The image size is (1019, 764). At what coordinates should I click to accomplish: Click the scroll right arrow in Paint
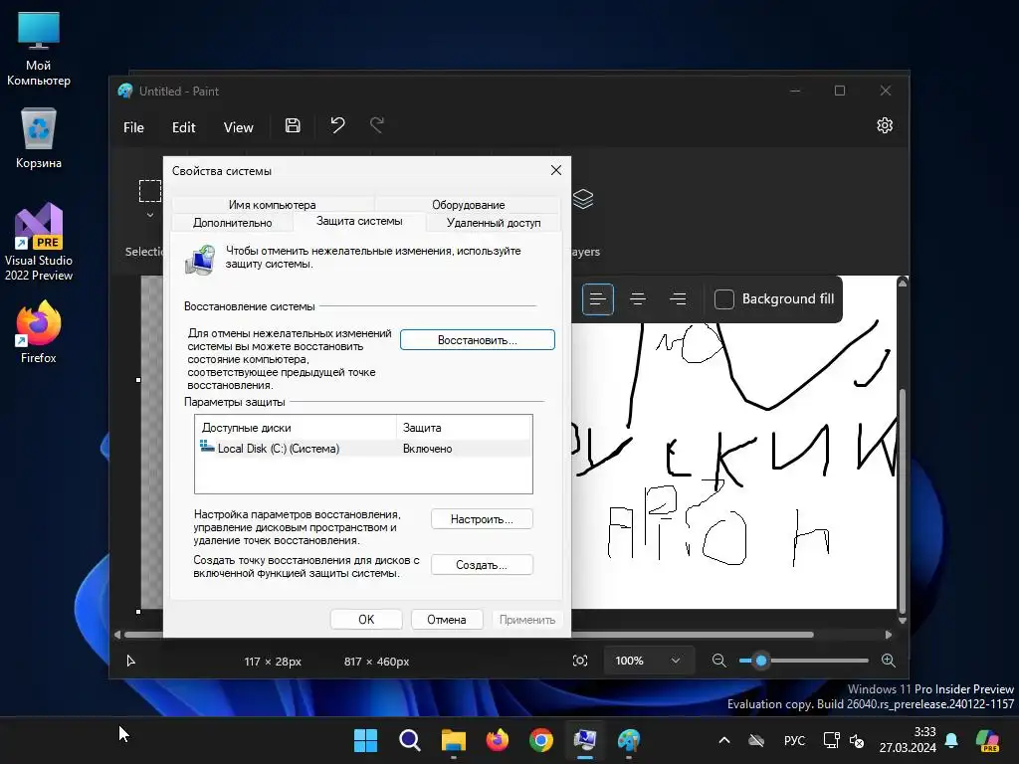[x=889, y=635]
